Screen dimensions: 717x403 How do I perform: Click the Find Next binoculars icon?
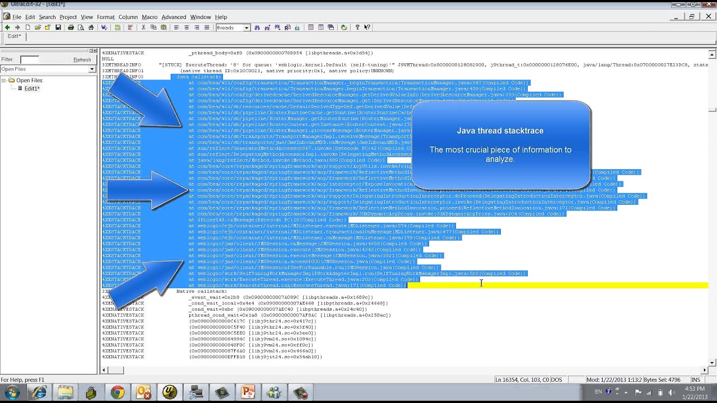tap(267, 27)
